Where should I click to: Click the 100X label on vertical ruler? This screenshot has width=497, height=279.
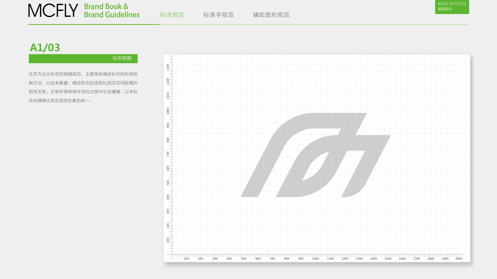[x=168, y=110]
